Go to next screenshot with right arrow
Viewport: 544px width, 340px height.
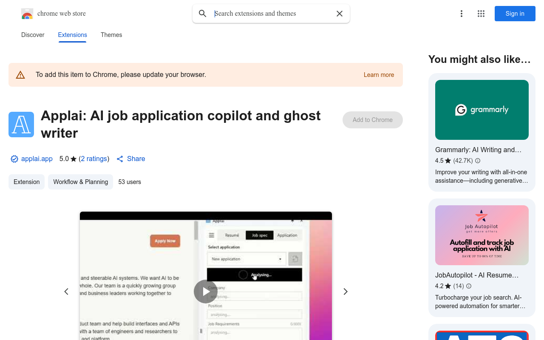tap(346, 292)
